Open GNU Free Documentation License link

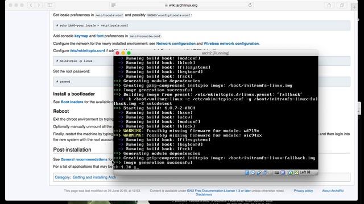coord(218,191)
